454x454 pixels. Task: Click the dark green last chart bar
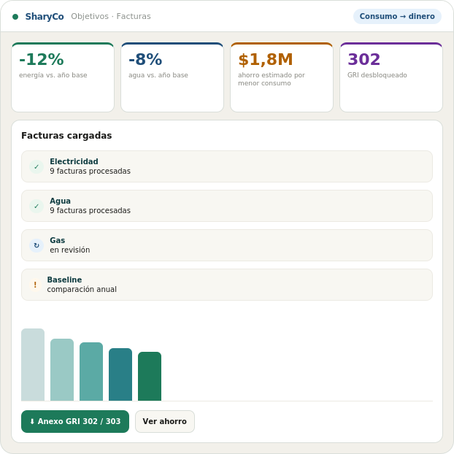[x=150, y=376]
